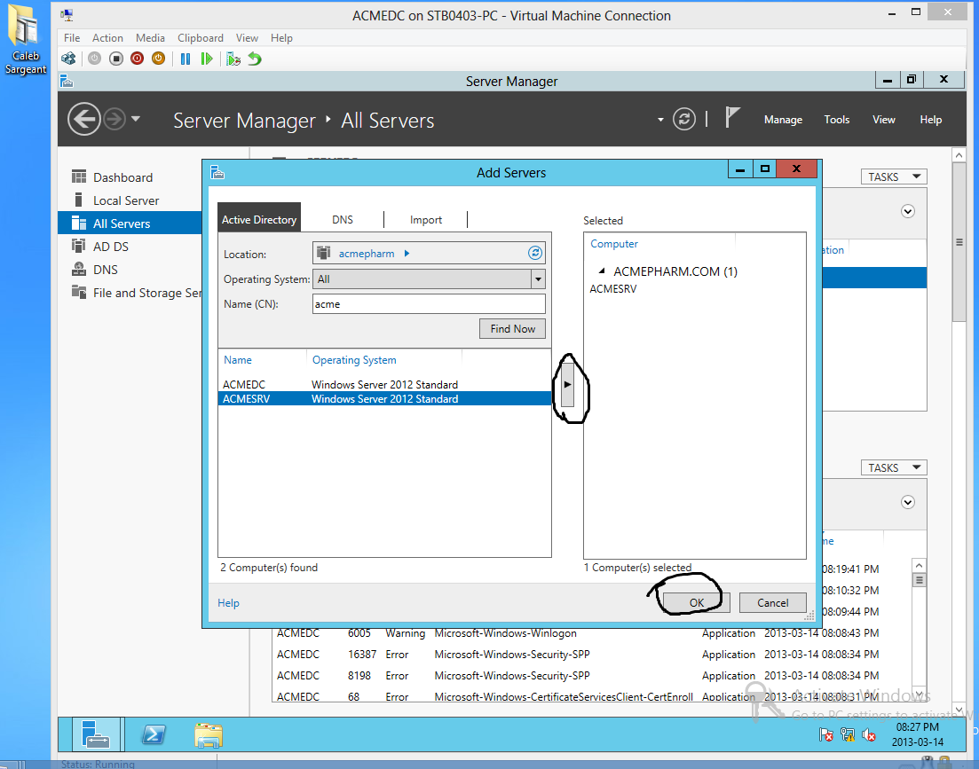Click the VM Start (power on) icon
The height and width of the screenshot is (769, 979).
click(94, 59)
